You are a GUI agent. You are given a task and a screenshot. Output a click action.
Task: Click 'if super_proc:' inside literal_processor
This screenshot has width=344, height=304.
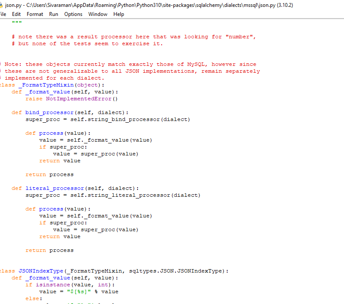click(x=63, y=223)
